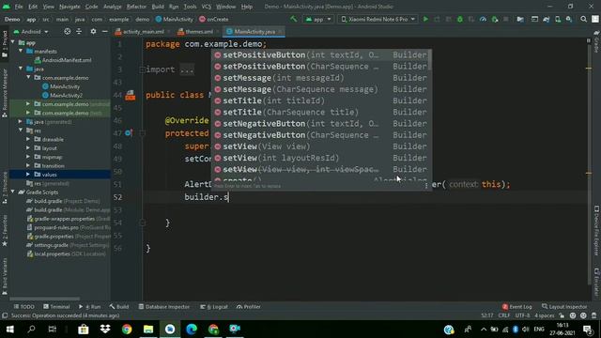Open the Terminal tool window
This screenshot has width=601, height=338.
coord(56,307)
